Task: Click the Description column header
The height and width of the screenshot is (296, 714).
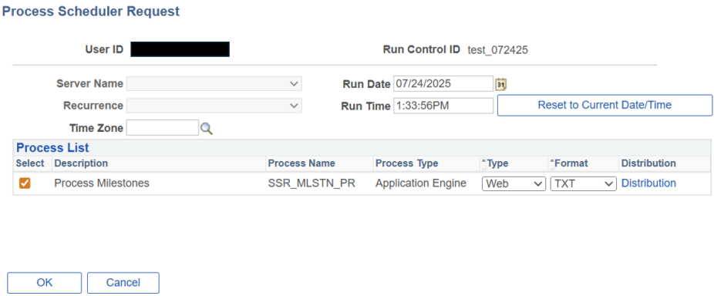Action: point(81,163)
